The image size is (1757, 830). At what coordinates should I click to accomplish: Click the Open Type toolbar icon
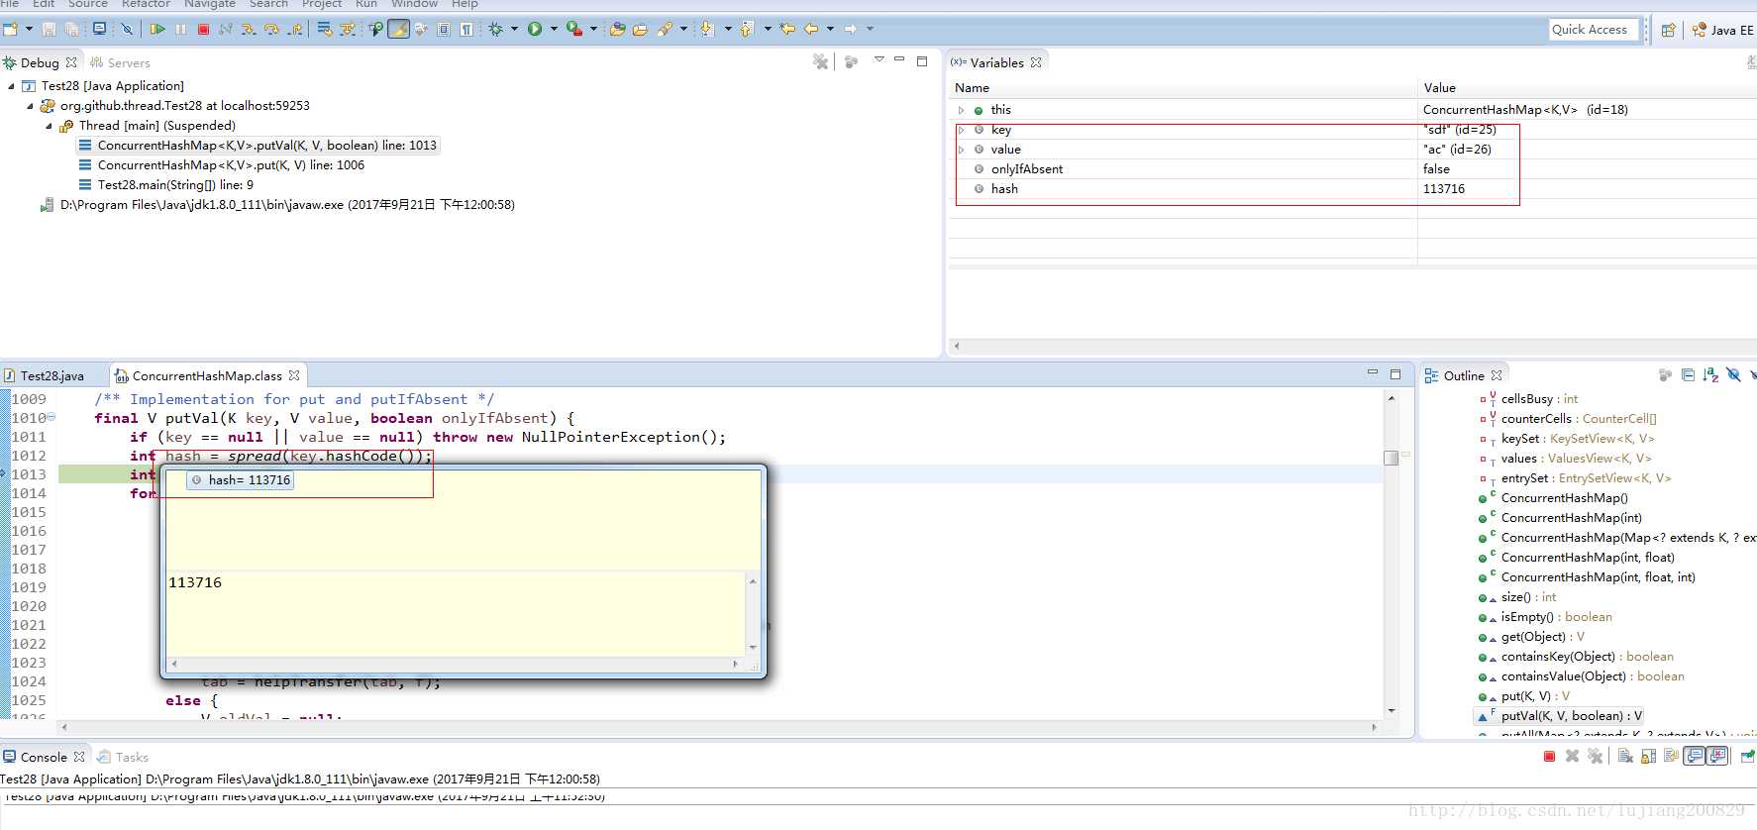point(617,29)
